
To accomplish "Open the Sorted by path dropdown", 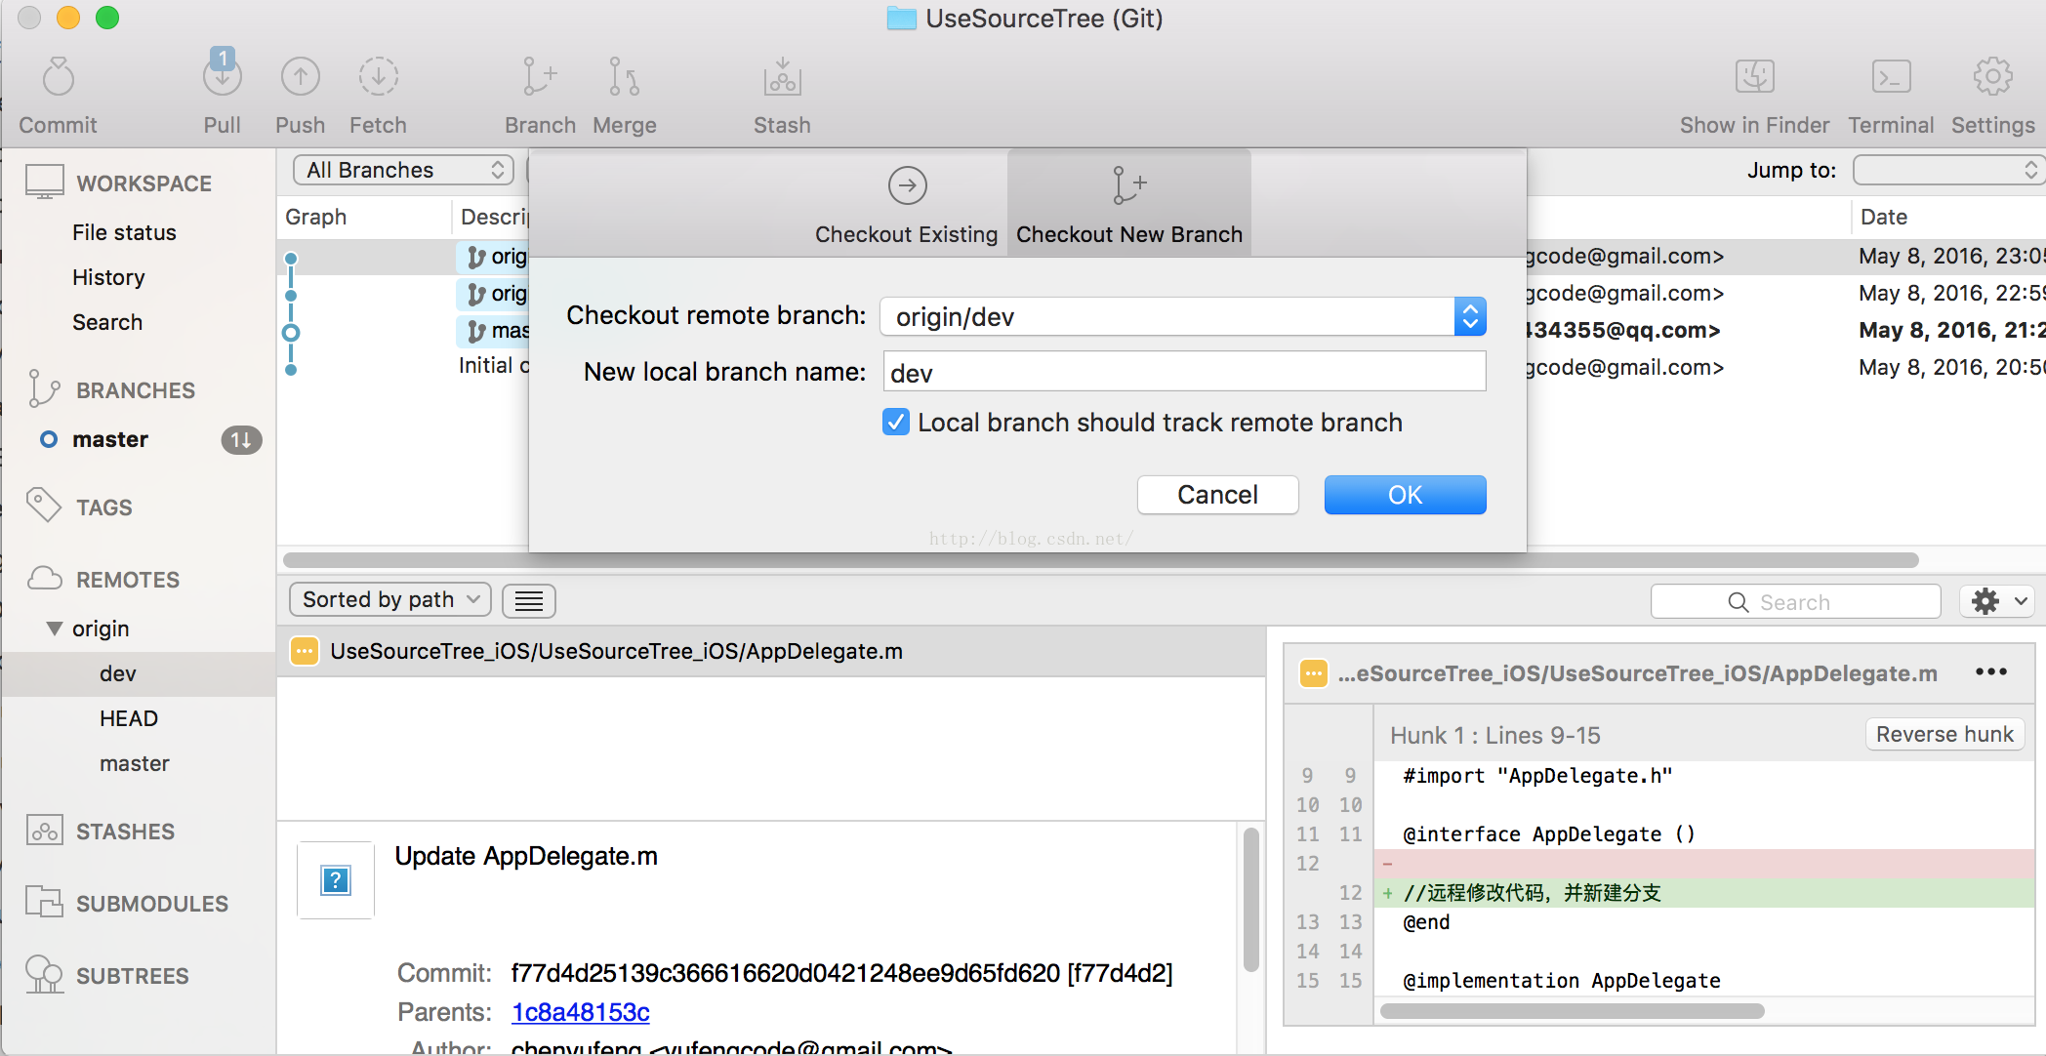I will coord(389,599).
